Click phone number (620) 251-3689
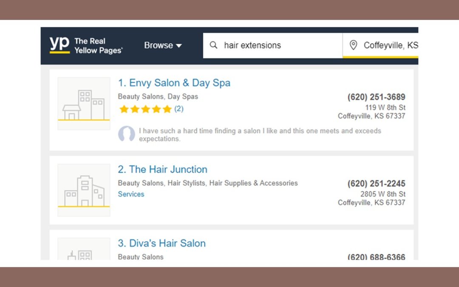Screen dimensions: 459x287 click(x=376, y=97)
